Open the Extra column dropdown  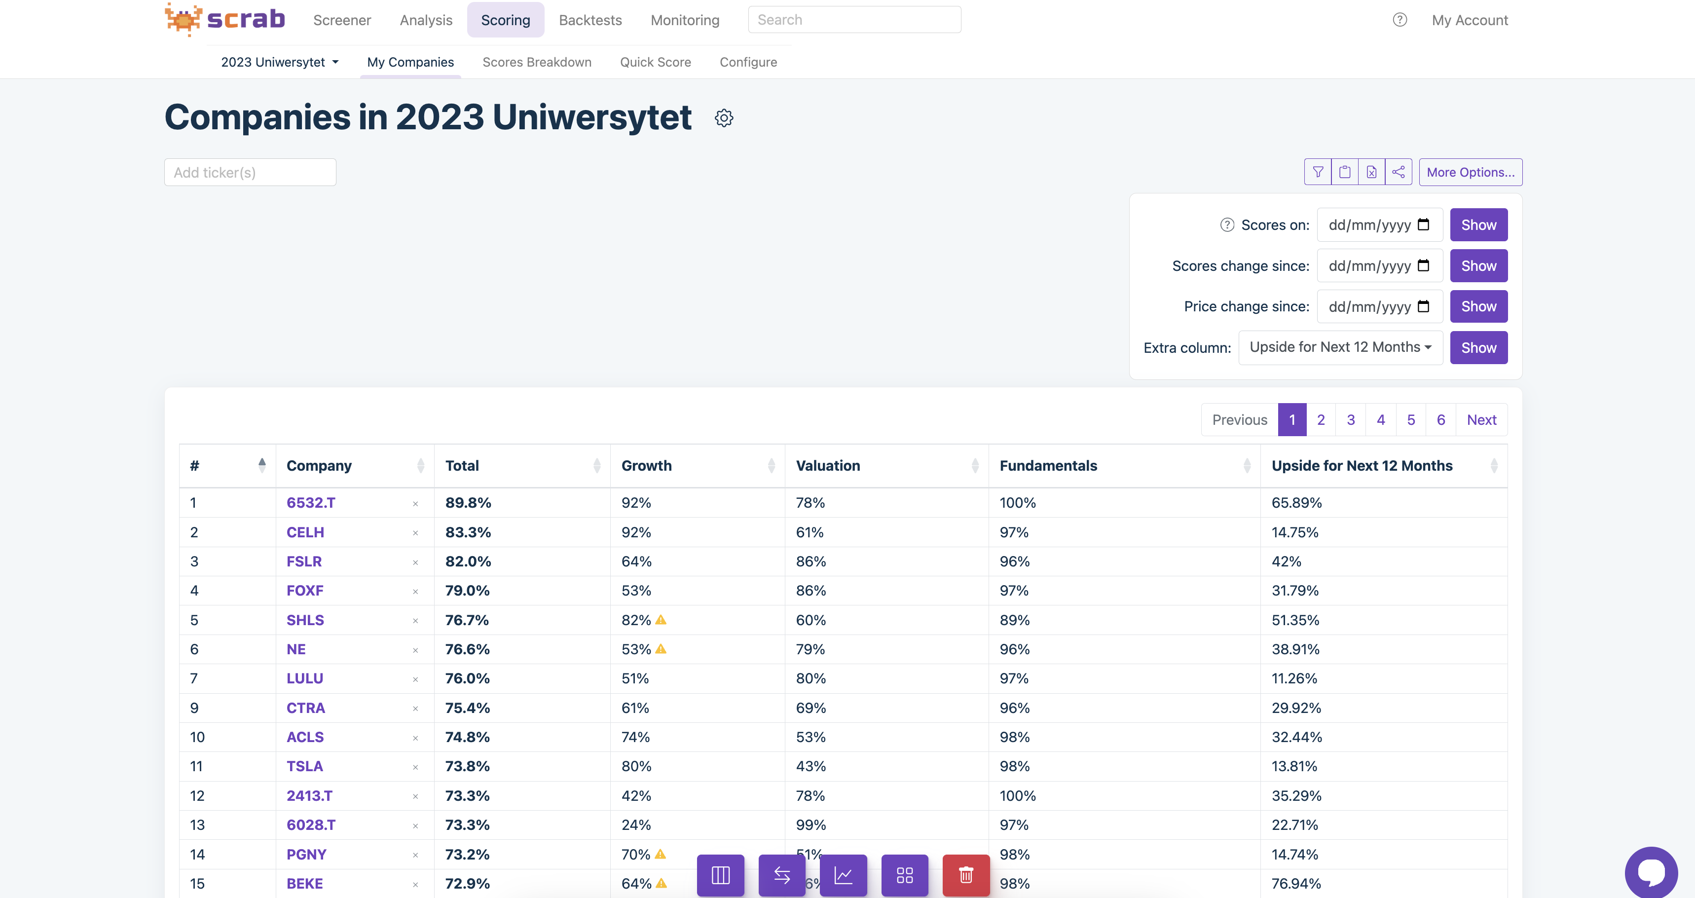pyautogui.click(x=1340, y=347)
